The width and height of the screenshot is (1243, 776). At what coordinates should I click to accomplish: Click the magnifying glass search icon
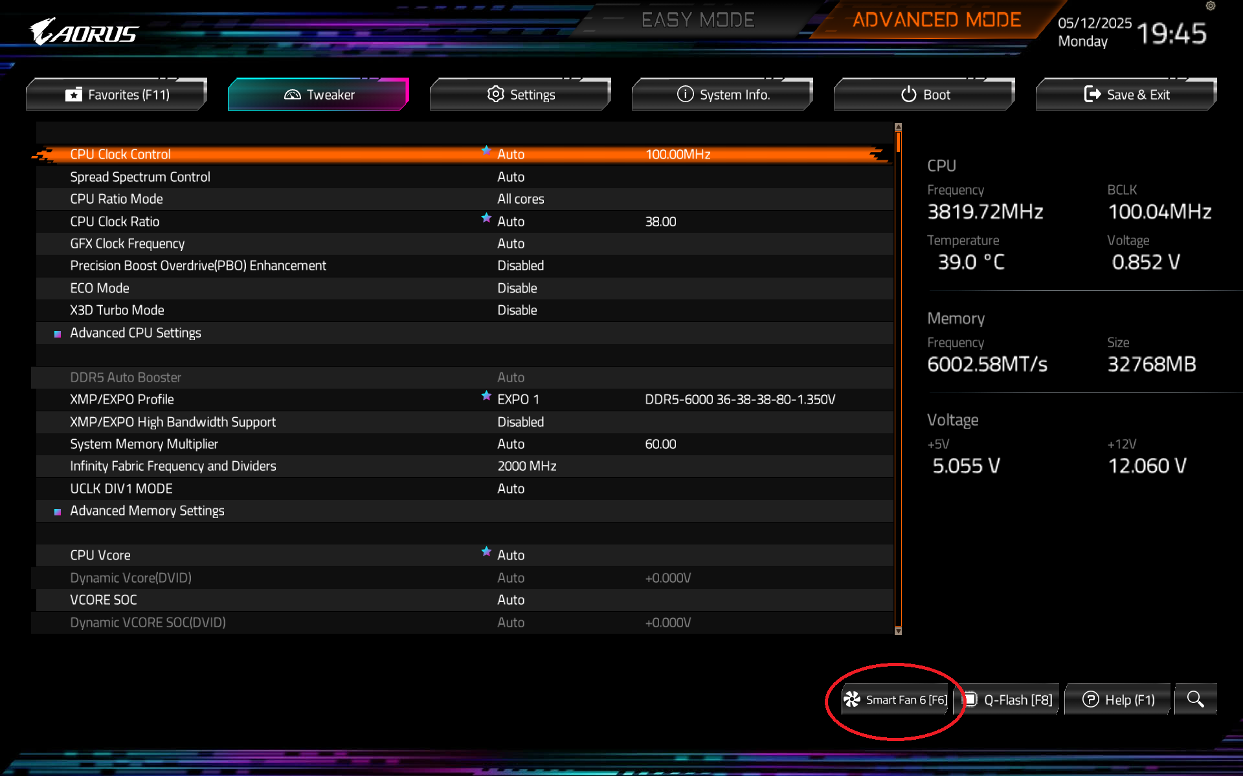click(1195, 699)
